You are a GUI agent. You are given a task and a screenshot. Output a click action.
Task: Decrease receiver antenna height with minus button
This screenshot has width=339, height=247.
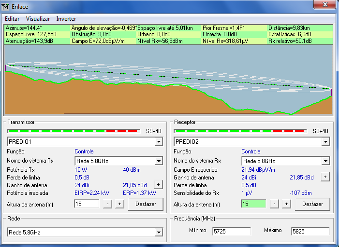coord(275,204)
